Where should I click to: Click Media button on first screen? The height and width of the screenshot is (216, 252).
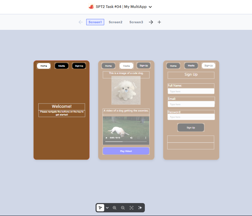pos(62,66)
